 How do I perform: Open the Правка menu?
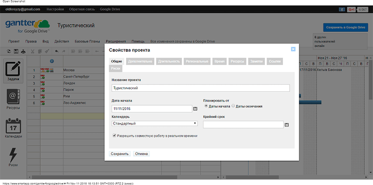point(31,41)
